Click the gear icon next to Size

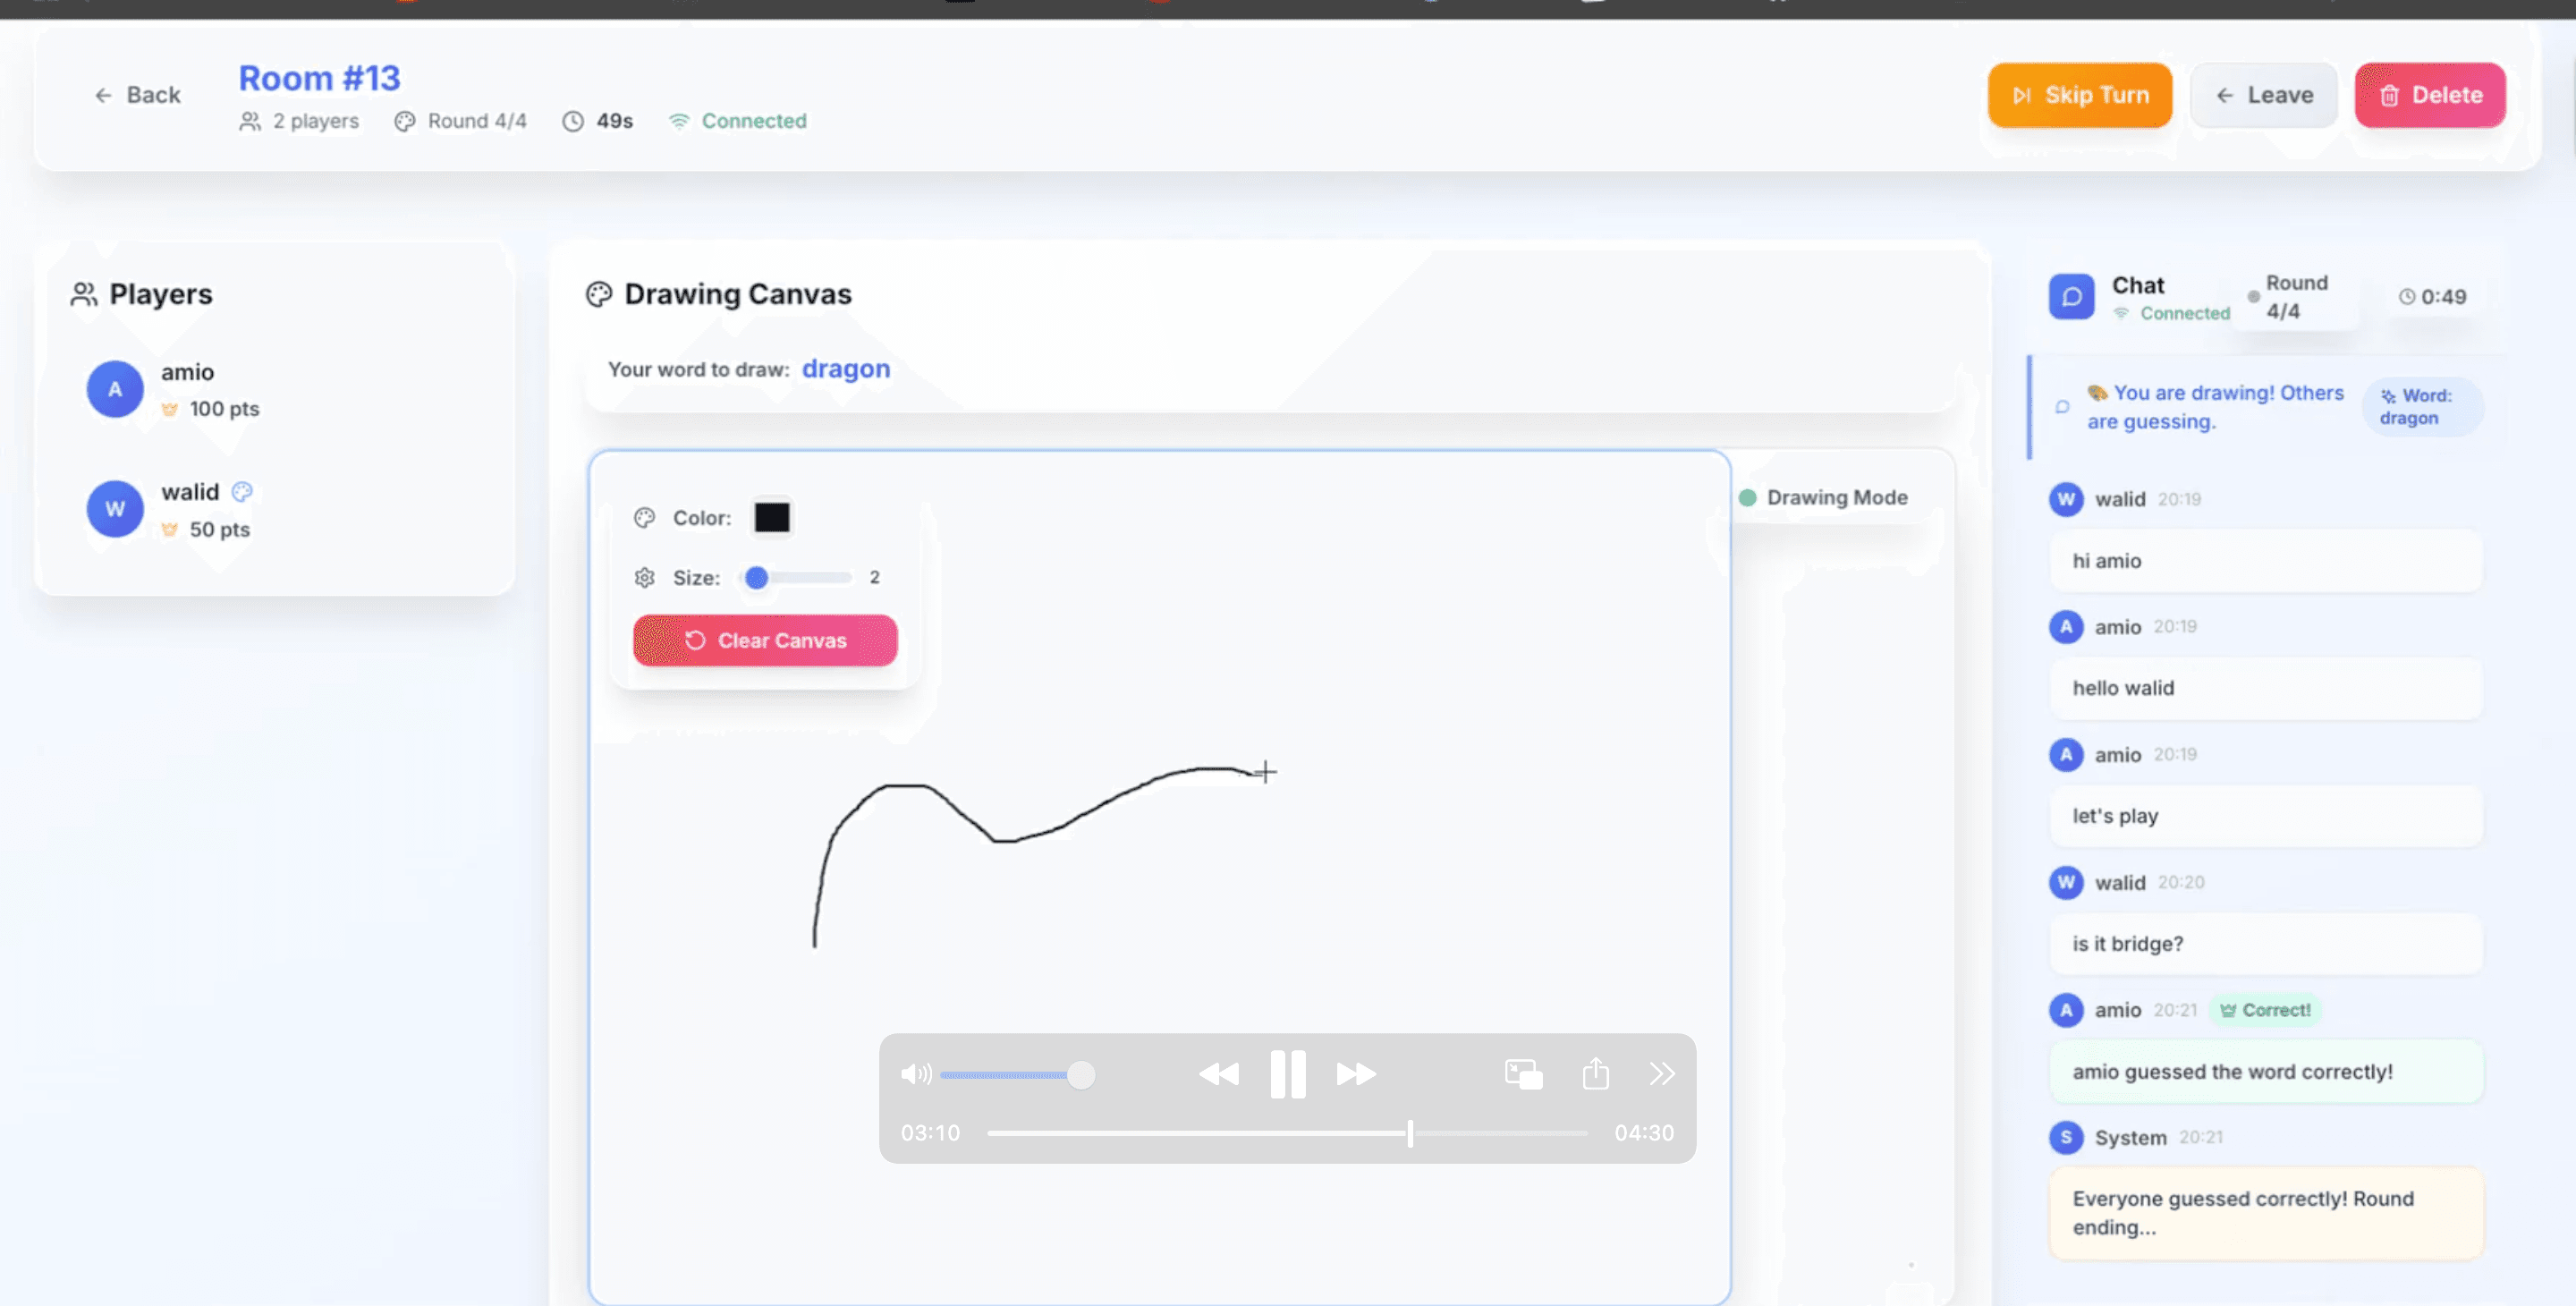[x=645, y=577]
